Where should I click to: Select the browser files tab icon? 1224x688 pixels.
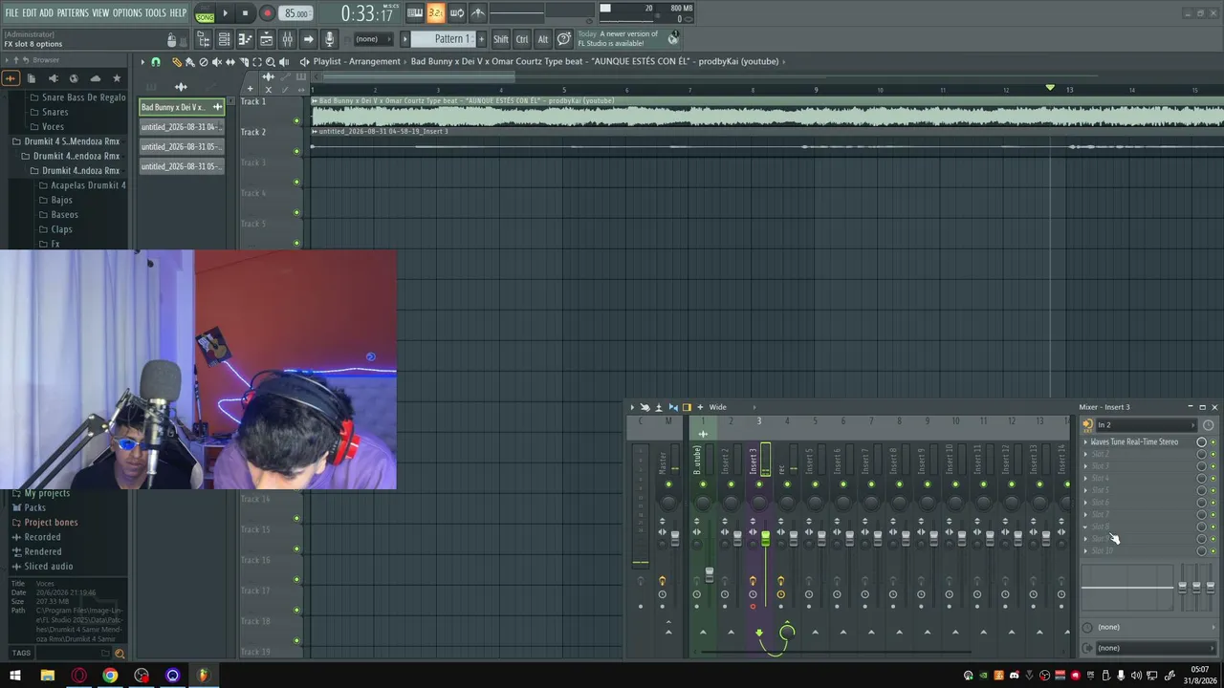point(32,78)
